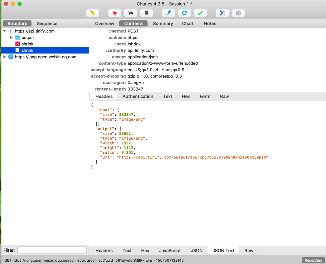This screenshot has height=264, width=326.
Task: Click the accept-language header value
Action: point(156,70)
